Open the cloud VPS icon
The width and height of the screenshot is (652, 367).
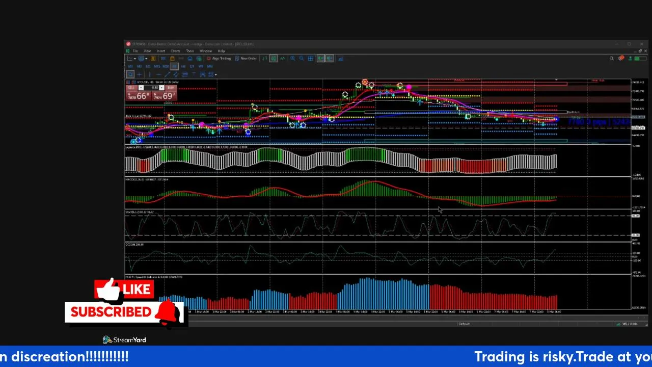tap(190, 59)
